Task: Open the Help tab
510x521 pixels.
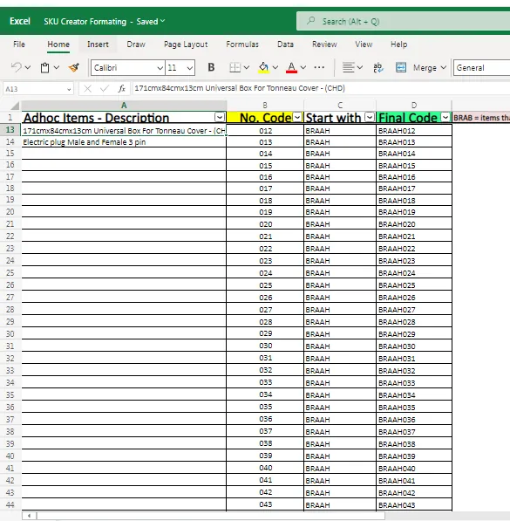Action: tap(398, 45)
